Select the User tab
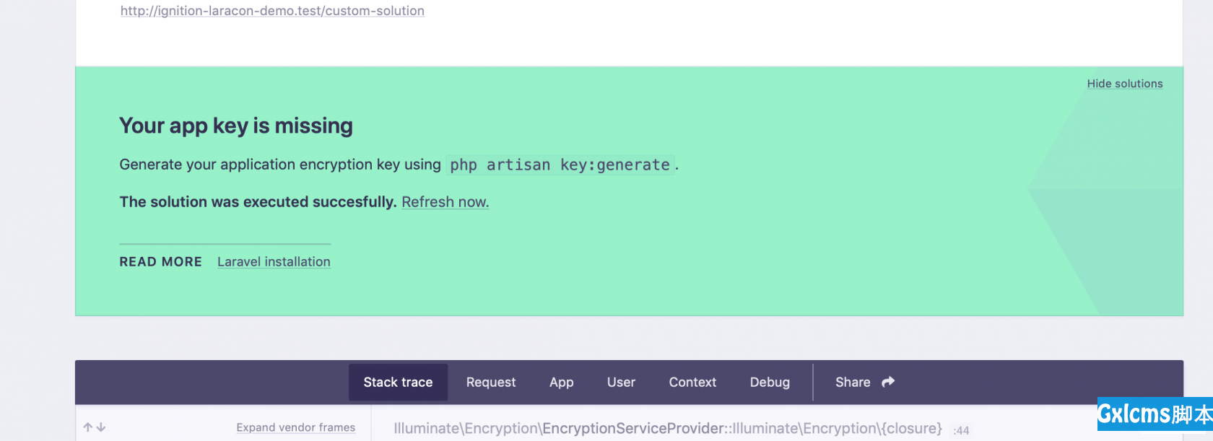Screen dimensions: 1213x441 pyautogui.click(x=621, y=382)
